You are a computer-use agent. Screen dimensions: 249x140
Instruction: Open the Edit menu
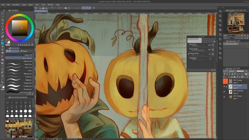[x=8, y=5]
